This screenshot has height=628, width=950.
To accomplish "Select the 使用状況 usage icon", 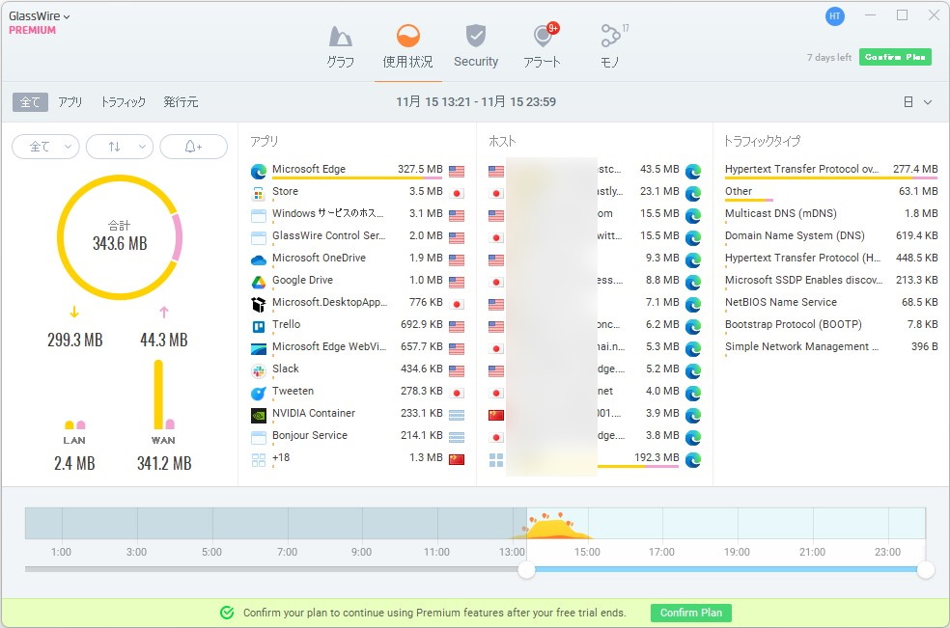I will (407, 36).
